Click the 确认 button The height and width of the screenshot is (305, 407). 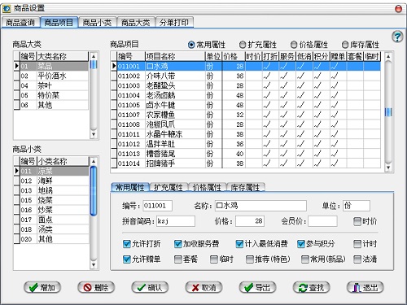(x=150, y=287)
